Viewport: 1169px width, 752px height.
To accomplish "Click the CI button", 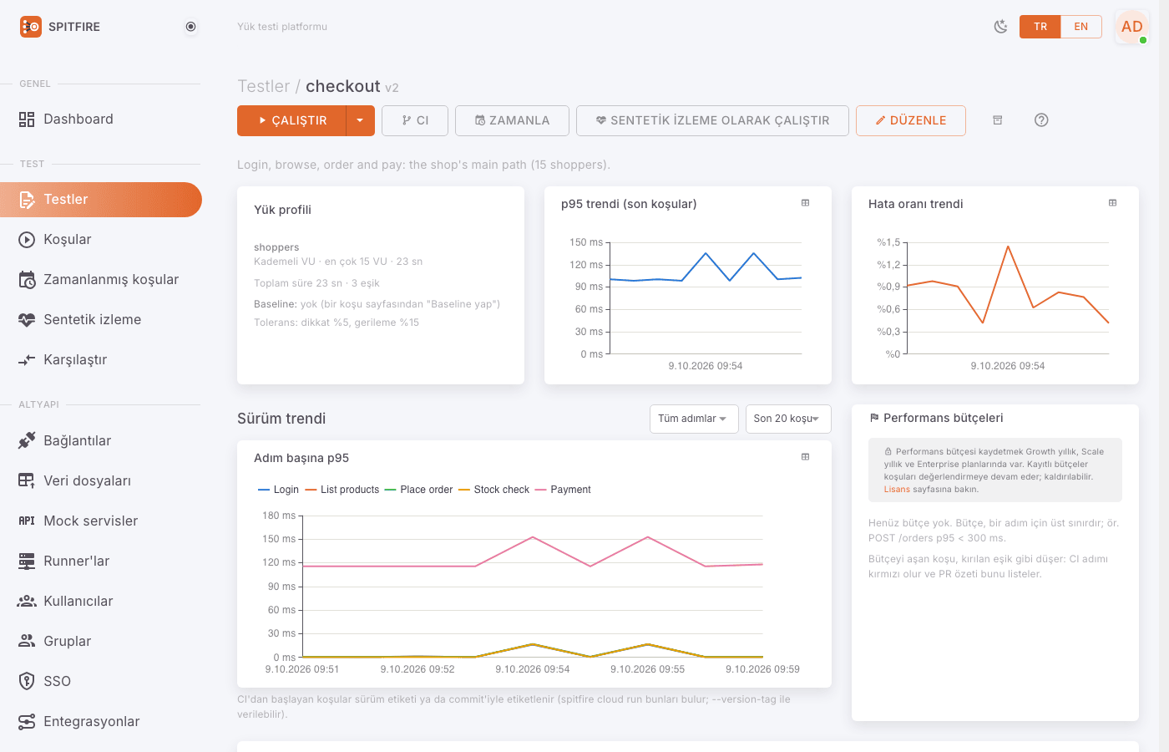I will pos(415,120).
